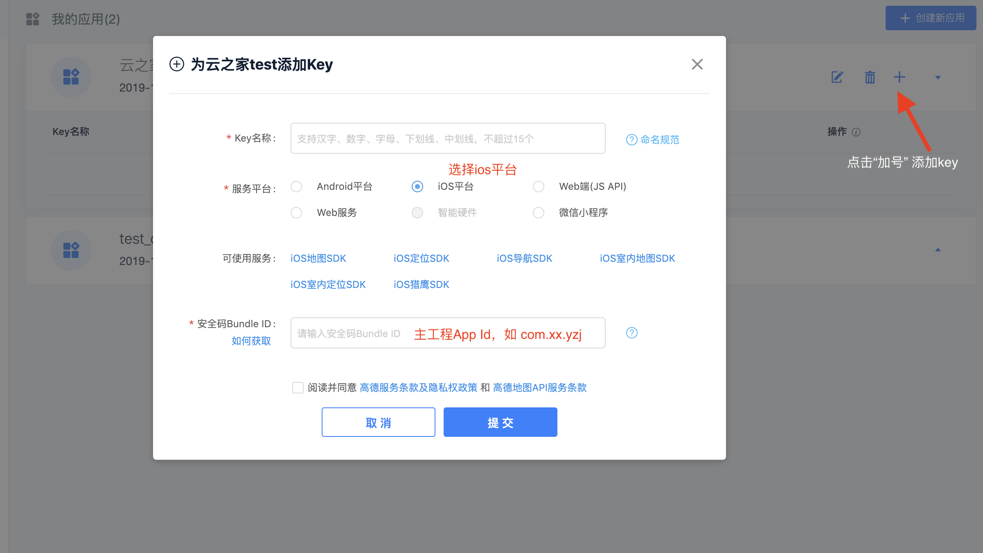Viewport: 983px width, 553px height.
Task: Open the iOS地图SDK service link
Action: coord(318,258)
